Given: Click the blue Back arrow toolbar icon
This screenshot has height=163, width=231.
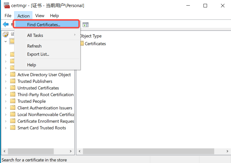Looking at the screenshot, I should point(6,24).
